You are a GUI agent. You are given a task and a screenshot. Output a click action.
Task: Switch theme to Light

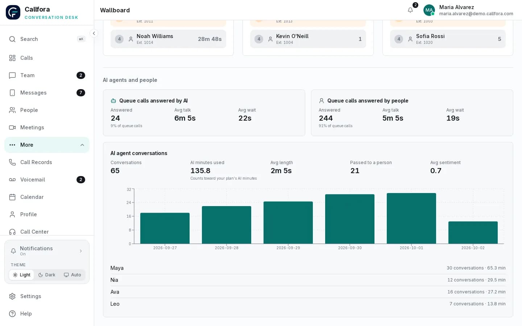pyautogui.click(x=21, y=275)
